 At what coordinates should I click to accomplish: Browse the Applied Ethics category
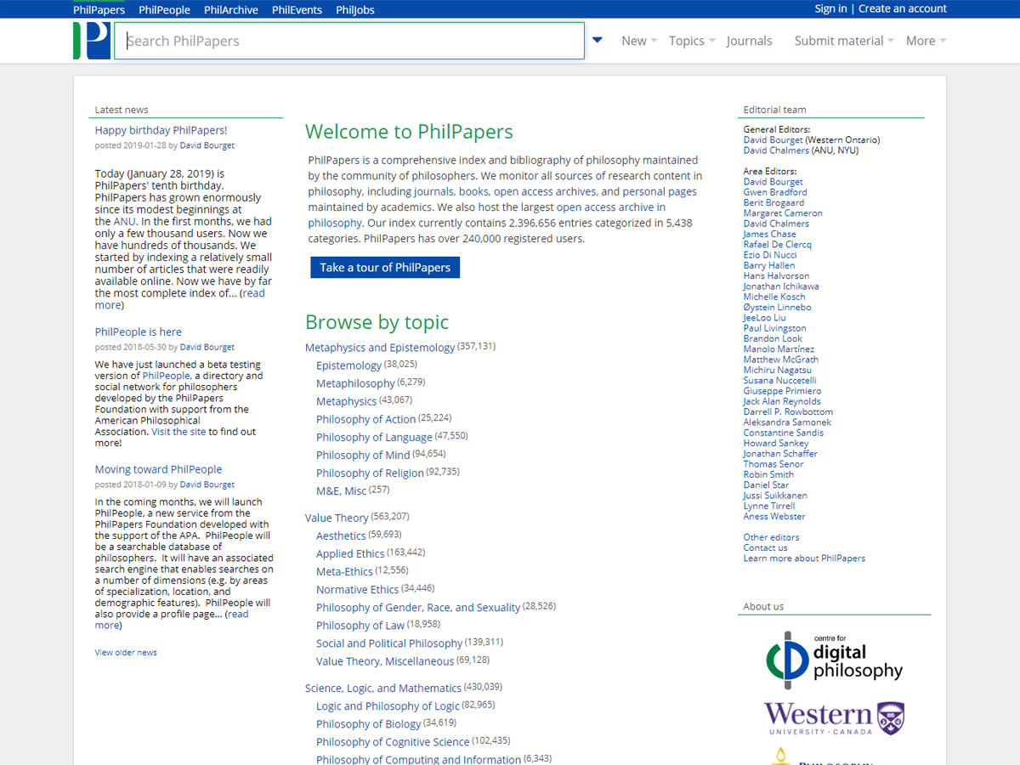tap(350, 553)
